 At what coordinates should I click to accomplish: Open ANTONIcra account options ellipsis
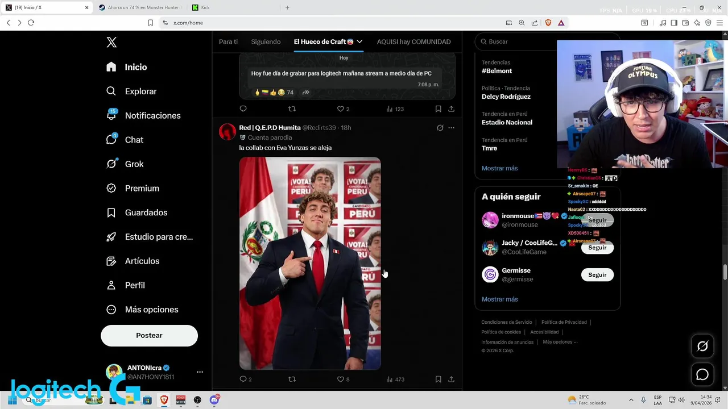(200, 372)
